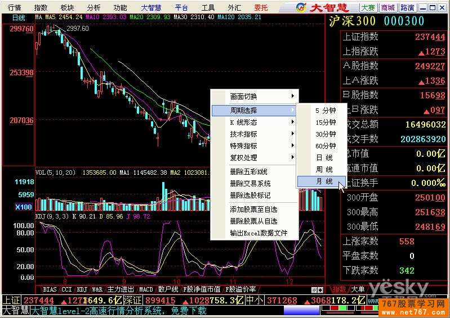Switch to the BIAS indicator tab
Viewport: 450px width, 318px height.
pyautogui.click(x=50, y=289)
